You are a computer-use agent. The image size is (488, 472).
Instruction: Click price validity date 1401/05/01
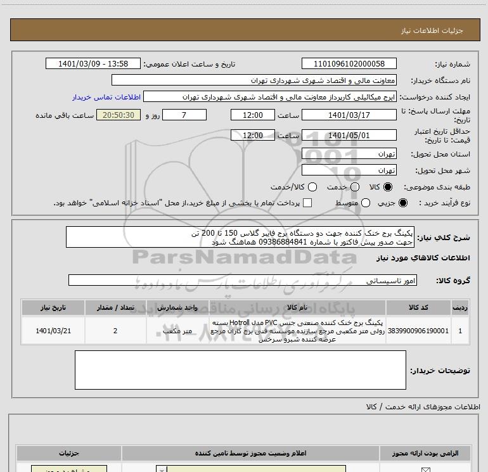click(x=349, y=135)
